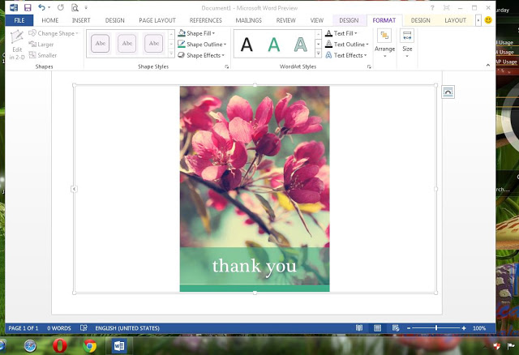Switch to the PAGE LAYOUT tab
The height and width of the screenshot is (355, 519).
click(x=157, y=19)
